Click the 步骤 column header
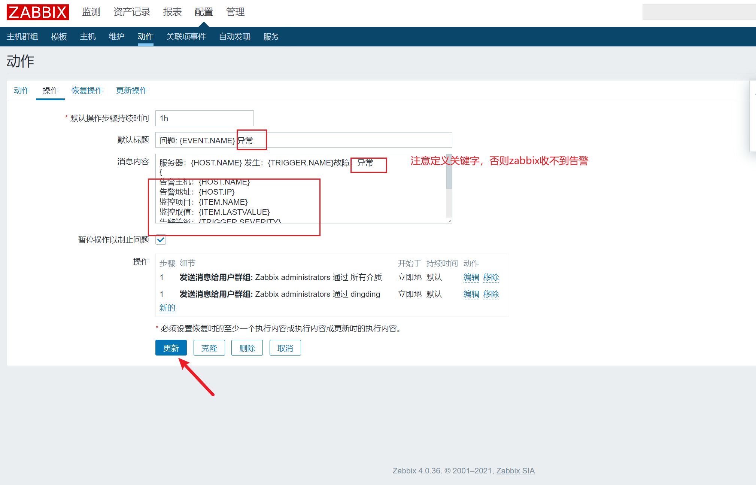Image resolution: width=756 pixels, height=485 pixels. pos(167,263)
